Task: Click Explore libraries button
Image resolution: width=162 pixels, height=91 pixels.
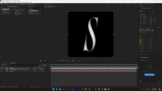Action: [149, 75]
